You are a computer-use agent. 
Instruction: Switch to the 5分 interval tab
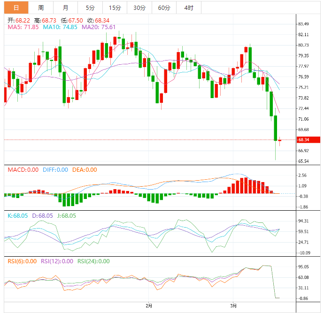click(90, 8)
